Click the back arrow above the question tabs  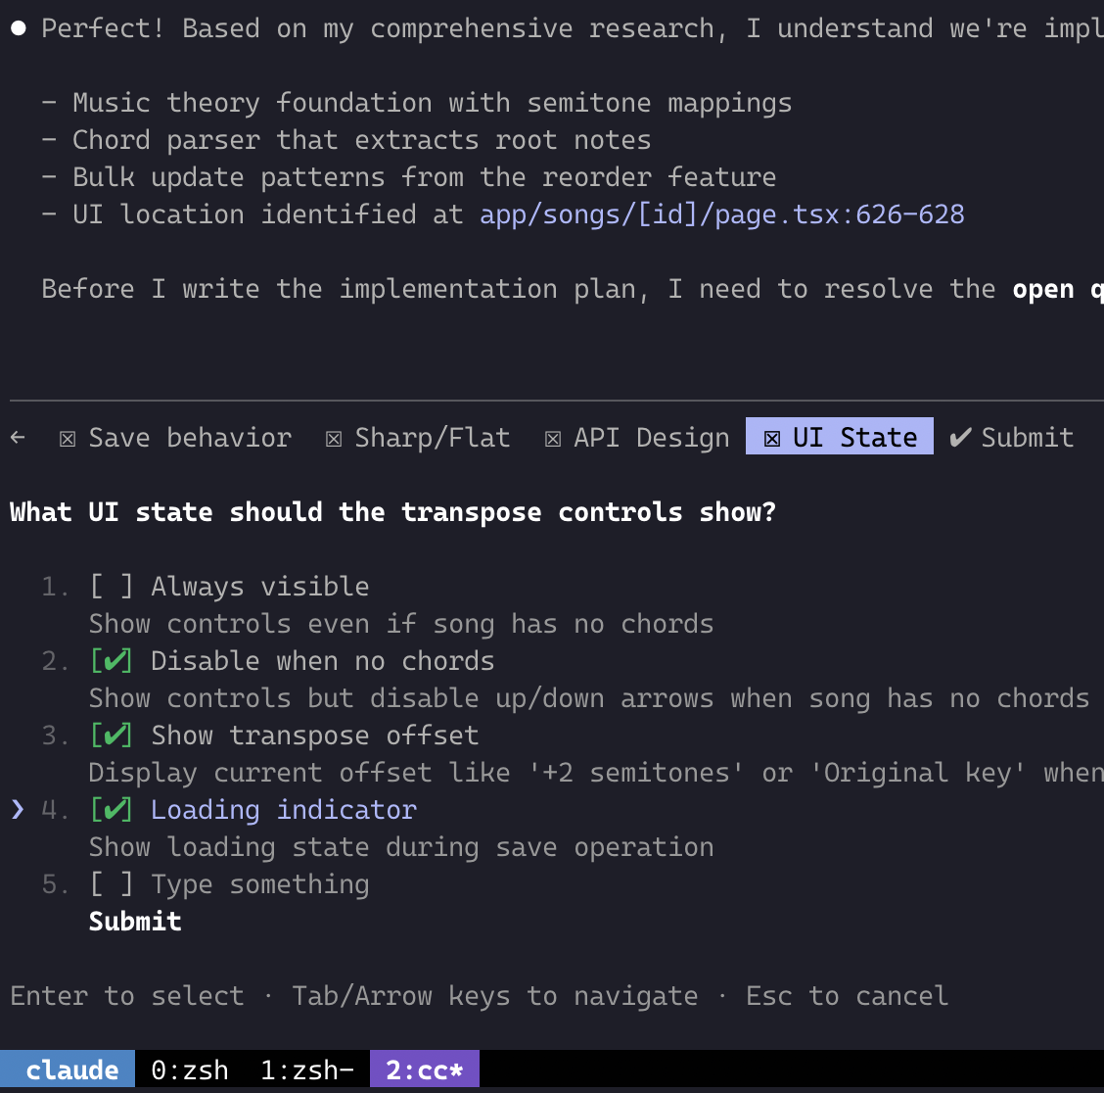click(16, 437)
